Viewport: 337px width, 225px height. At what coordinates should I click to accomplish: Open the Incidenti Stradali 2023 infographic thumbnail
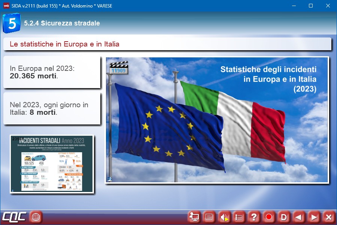[x=52, y=164]
